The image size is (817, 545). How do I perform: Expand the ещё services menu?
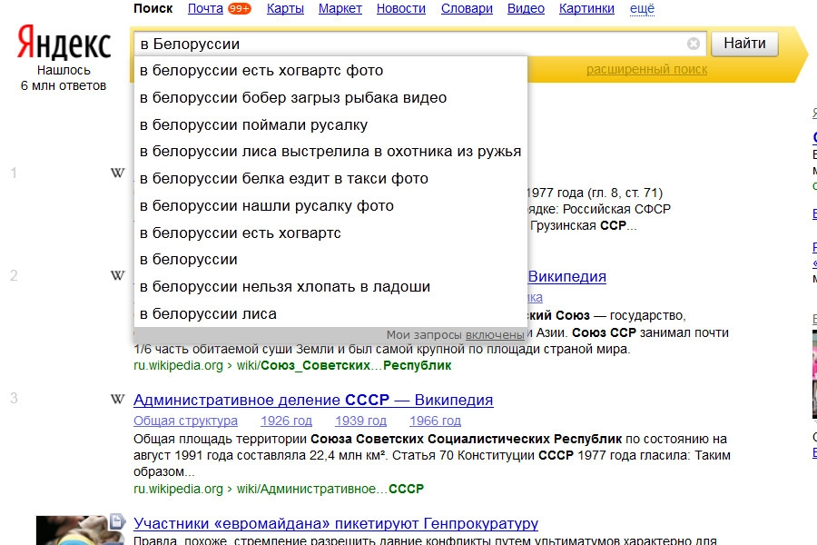642,9
